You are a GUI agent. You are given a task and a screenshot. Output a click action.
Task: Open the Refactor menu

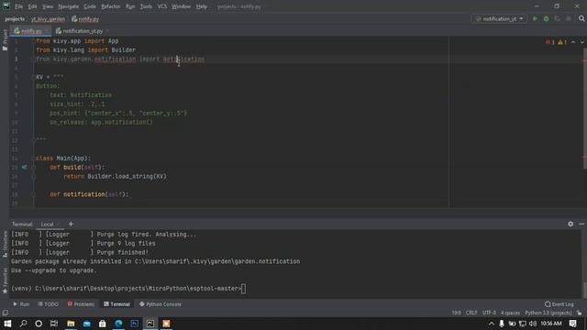click(x=111, y=6)
